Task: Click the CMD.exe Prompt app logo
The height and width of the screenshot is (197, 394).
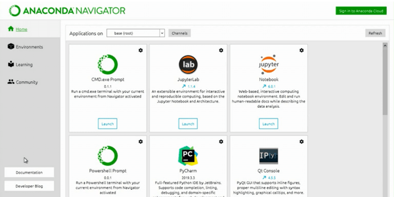Action: (x=108, y=64)
